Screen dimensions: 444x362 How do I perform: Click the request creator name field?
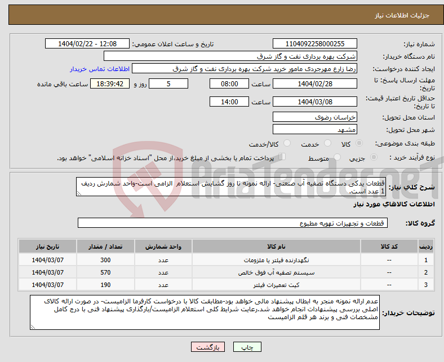point(245,69)
